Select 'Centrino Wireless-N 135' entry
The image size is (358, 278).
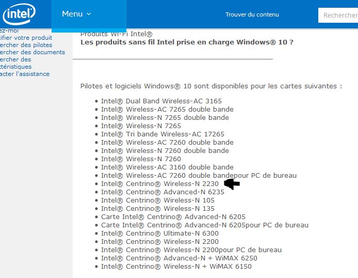pos(158,209)
